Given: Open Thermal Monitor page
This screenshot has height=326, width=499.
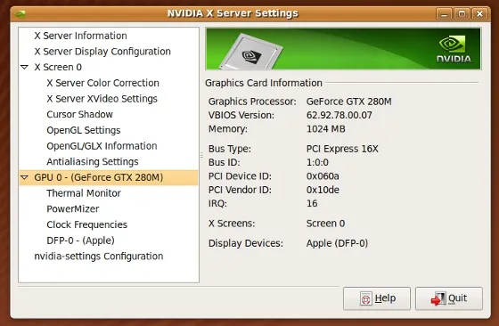Looking at the screenshot, I should tap(84, 193).
